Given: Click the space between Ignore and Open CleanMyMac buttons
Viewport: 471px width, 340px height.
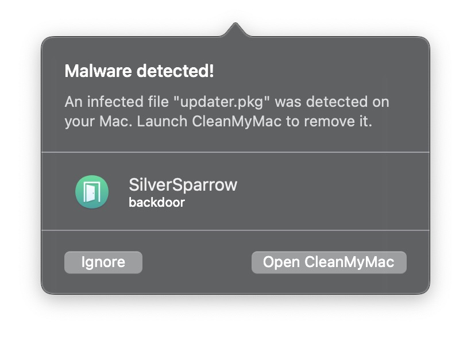Looking at the screenshot, I should 197,262.
